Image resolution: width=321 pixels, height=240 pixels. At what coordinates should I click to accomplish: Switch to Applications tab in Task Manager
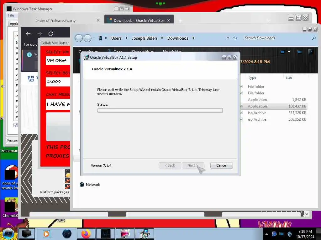(x=13, y=24)
